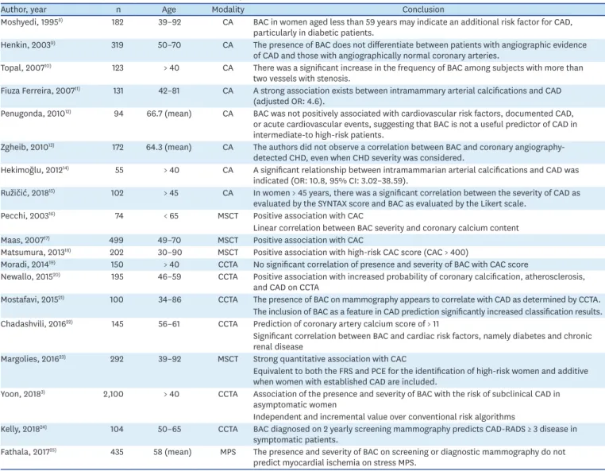
Task: Select author cell 'Hekimoğlu, 2012'
Action: (x=35, y=170)
